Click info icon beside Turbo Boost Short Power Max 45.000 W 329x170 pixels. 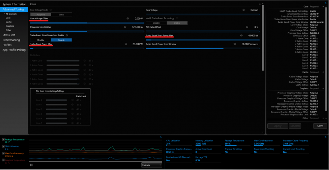(x=241, y=36)
